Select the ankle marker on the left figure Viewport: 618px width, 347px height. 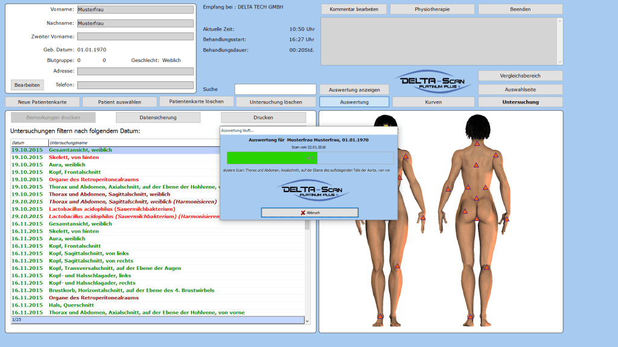click(380, 316)
